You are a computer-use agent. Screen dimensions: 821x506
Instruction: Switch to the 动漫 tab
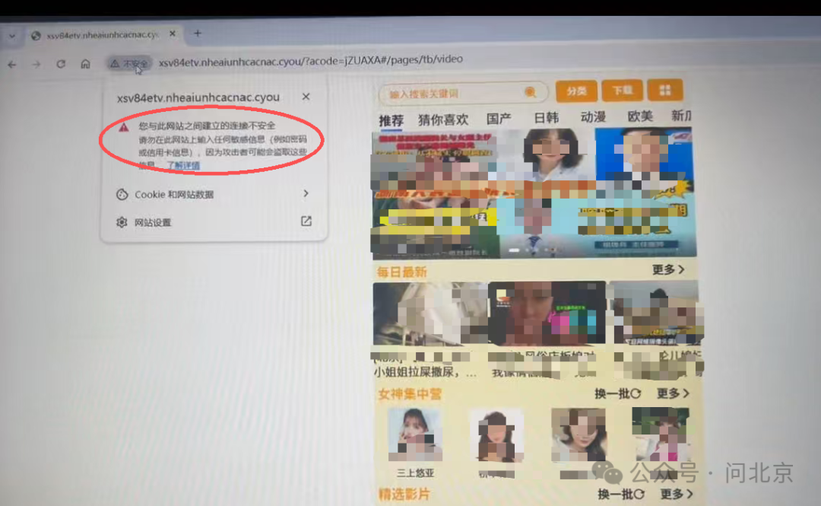click(x=593, y=118)
